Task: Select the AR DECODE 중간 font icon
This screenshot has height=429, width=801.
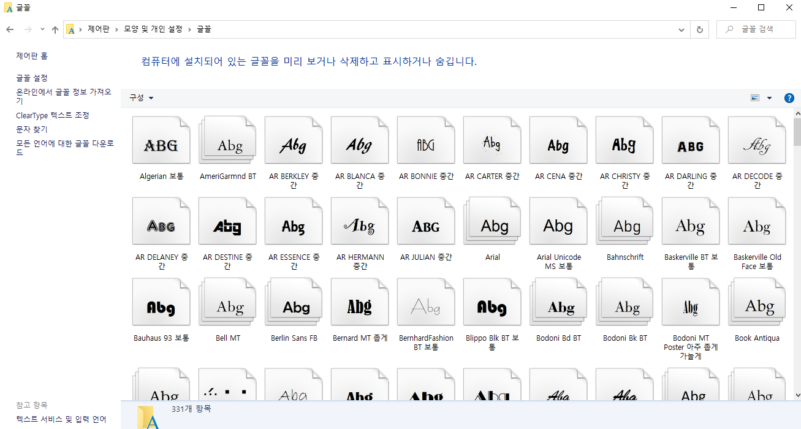Action: pyautogui.click(x=757, y=140)
